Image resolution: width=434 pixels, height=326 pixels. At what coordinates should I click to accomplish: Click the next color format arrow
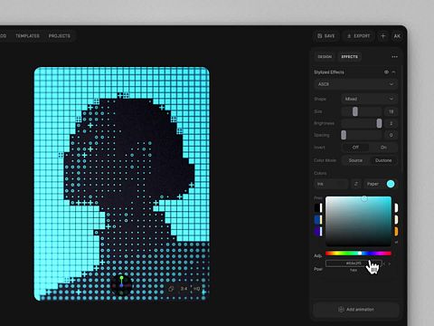click(x=389, y=264)
